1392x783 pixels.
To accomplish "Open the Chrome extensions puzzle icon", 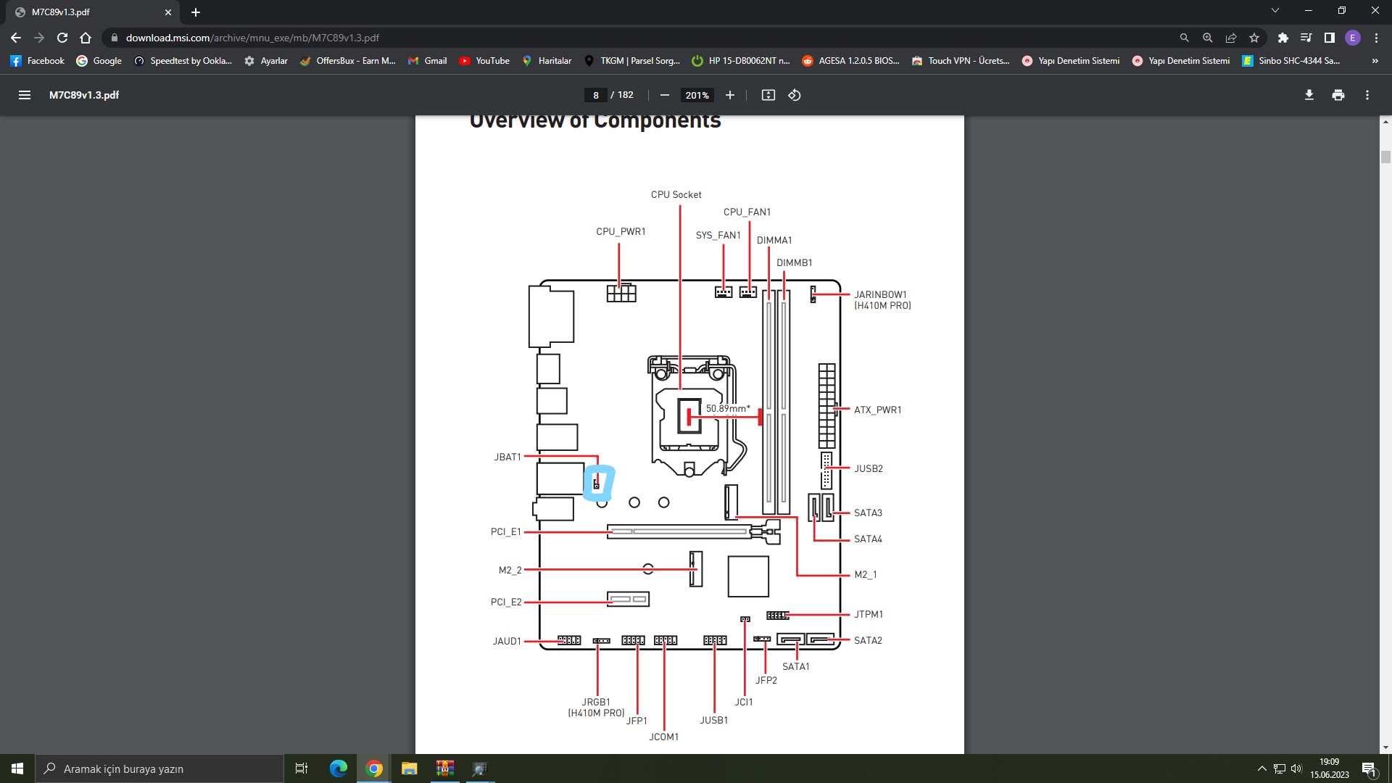I will 1283,38.
